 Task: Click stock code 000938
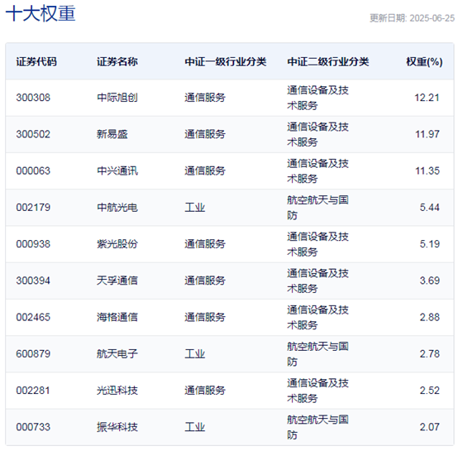click(x=33, y=244)
